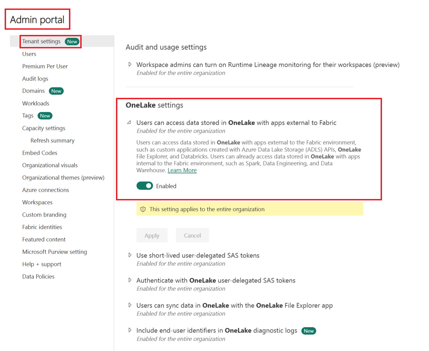
Task: Click Workspace admins Runtime Lineage setting title
Action: click(268, 65)
